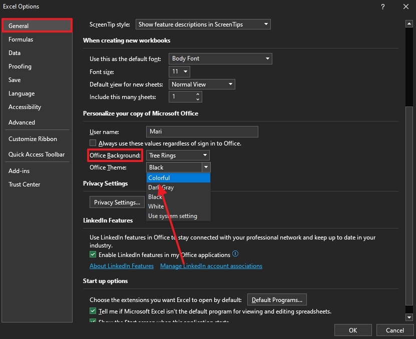416x339 pixels.
Task: Switch to the Formulas category
Action: click(21, 39)
